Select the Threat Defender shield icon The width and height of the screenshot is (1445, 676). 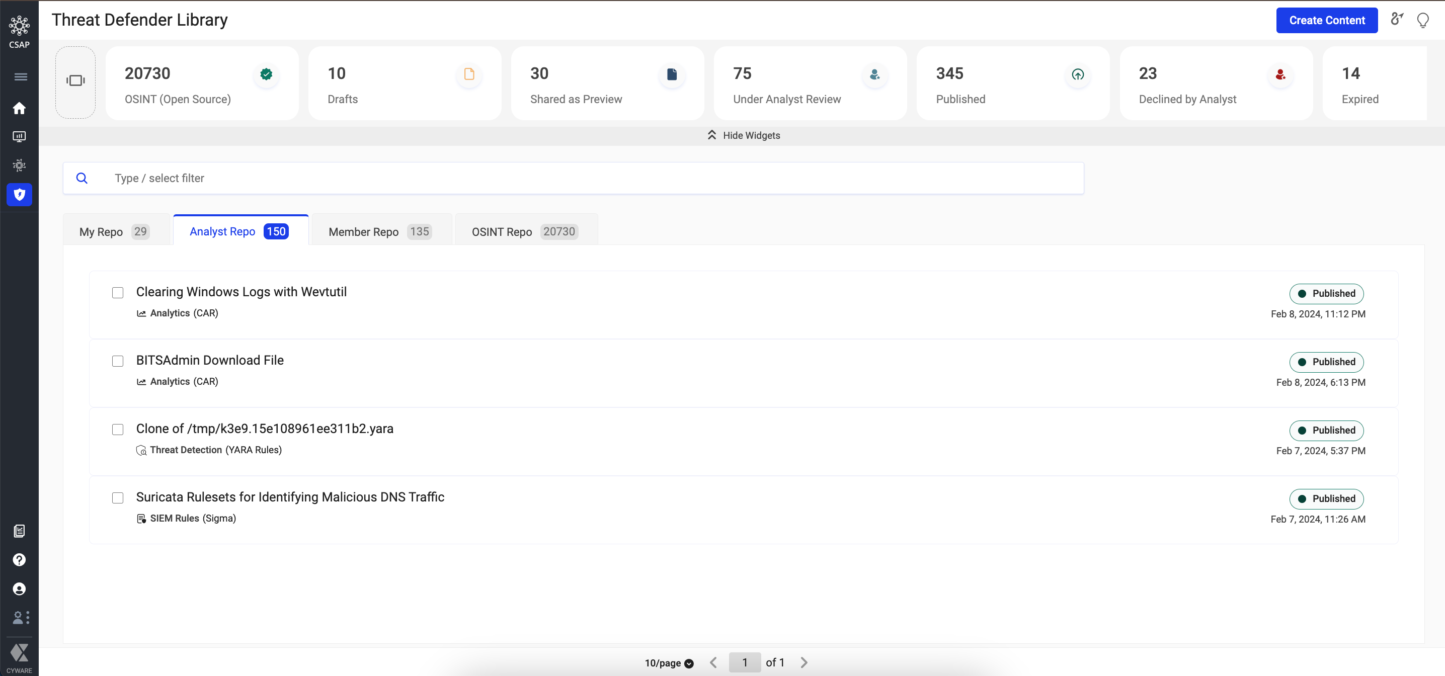[x=19, y=195]
